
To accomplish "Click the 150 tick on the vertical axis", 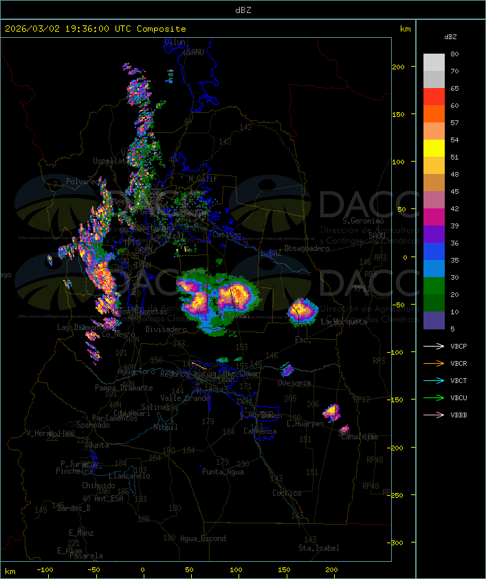I will [x=398, y=114].
